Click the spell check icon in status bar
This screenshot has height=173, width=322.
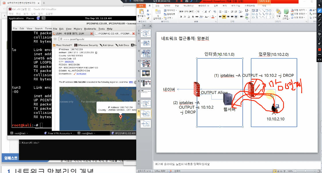coord(170,171)
